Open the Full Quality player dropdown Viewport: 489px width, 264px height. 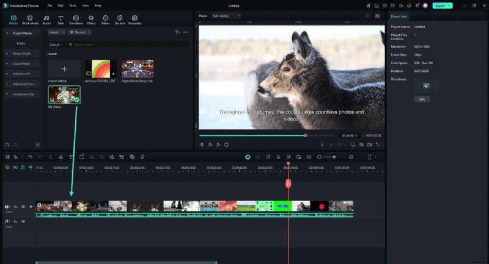(226, 16)
